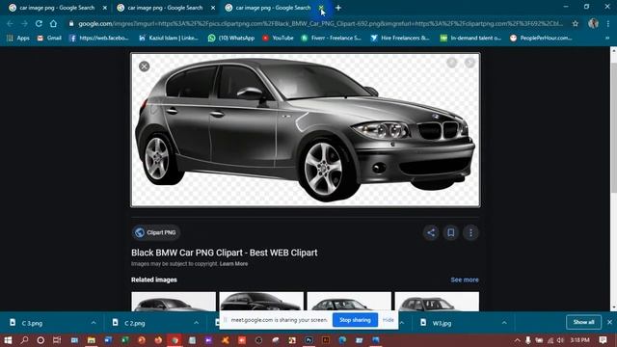The image size is (617, 347).
Task: Expand options for the W3.jpg download
Action: (504, 323)
